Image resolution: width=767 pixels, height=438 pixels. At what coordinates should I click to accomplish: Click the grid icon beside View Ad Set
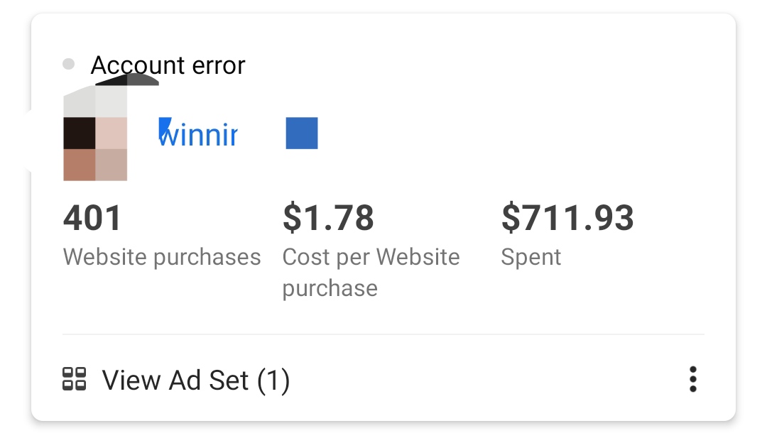pos(74,379)
